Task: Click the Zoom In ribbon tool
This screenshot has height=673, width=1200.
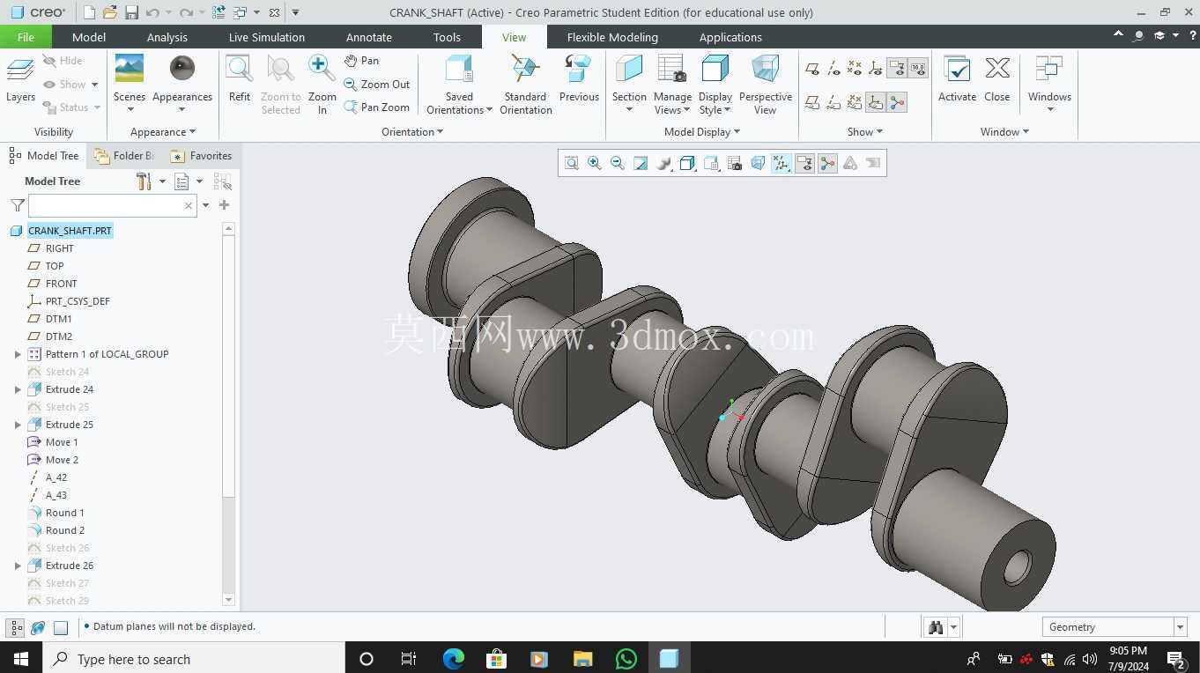Action: pyautogui.click(x=322, y=85)
